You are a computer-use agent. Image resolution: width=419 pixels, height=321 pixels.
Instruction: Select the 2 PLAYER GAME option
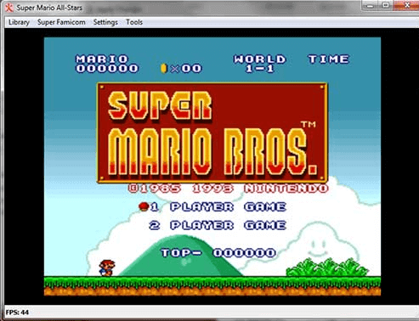(218, 225)
